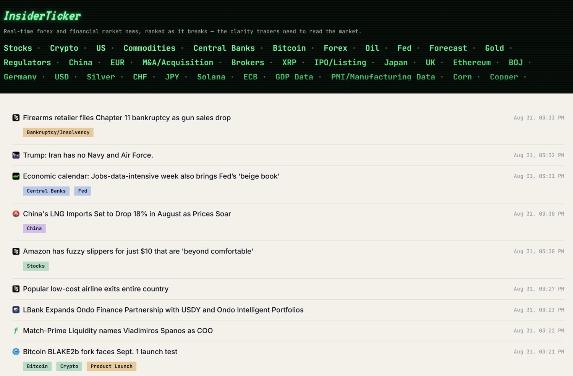Click the Bitcoin tag under BLAKE2b headline
This screenshot has height=376, width=573.
(37, 366)
